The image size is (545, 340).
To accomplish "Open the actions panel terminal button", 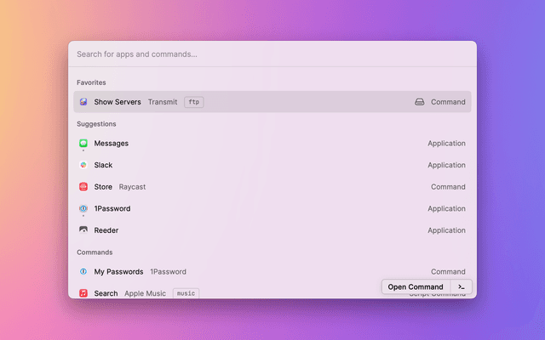I will point(461,287).
